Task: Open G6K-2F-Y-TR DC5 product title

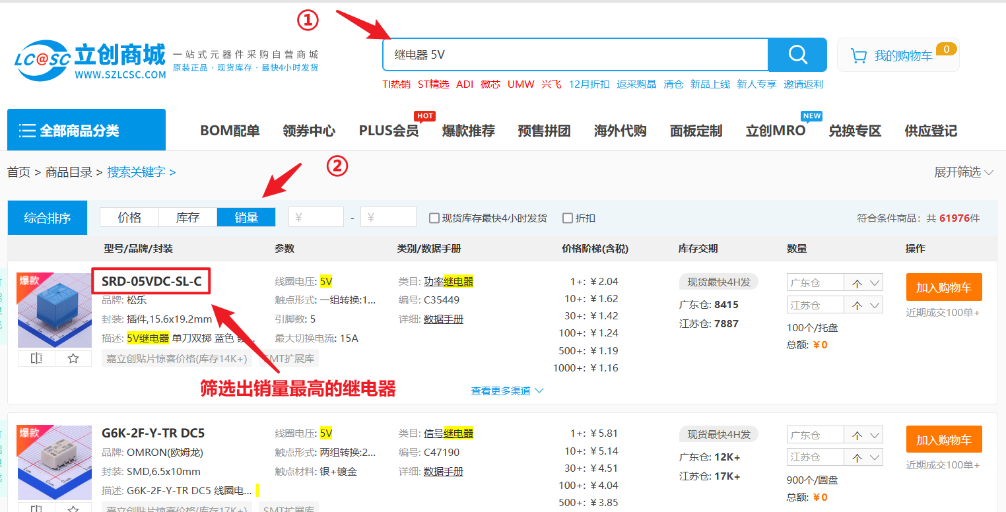Action: coord(153,433)
